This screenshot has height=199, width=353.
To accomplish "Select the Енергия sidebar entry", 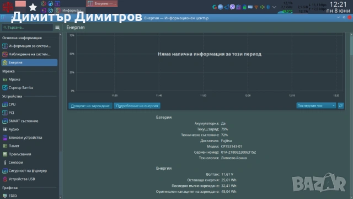I will 29,62.
